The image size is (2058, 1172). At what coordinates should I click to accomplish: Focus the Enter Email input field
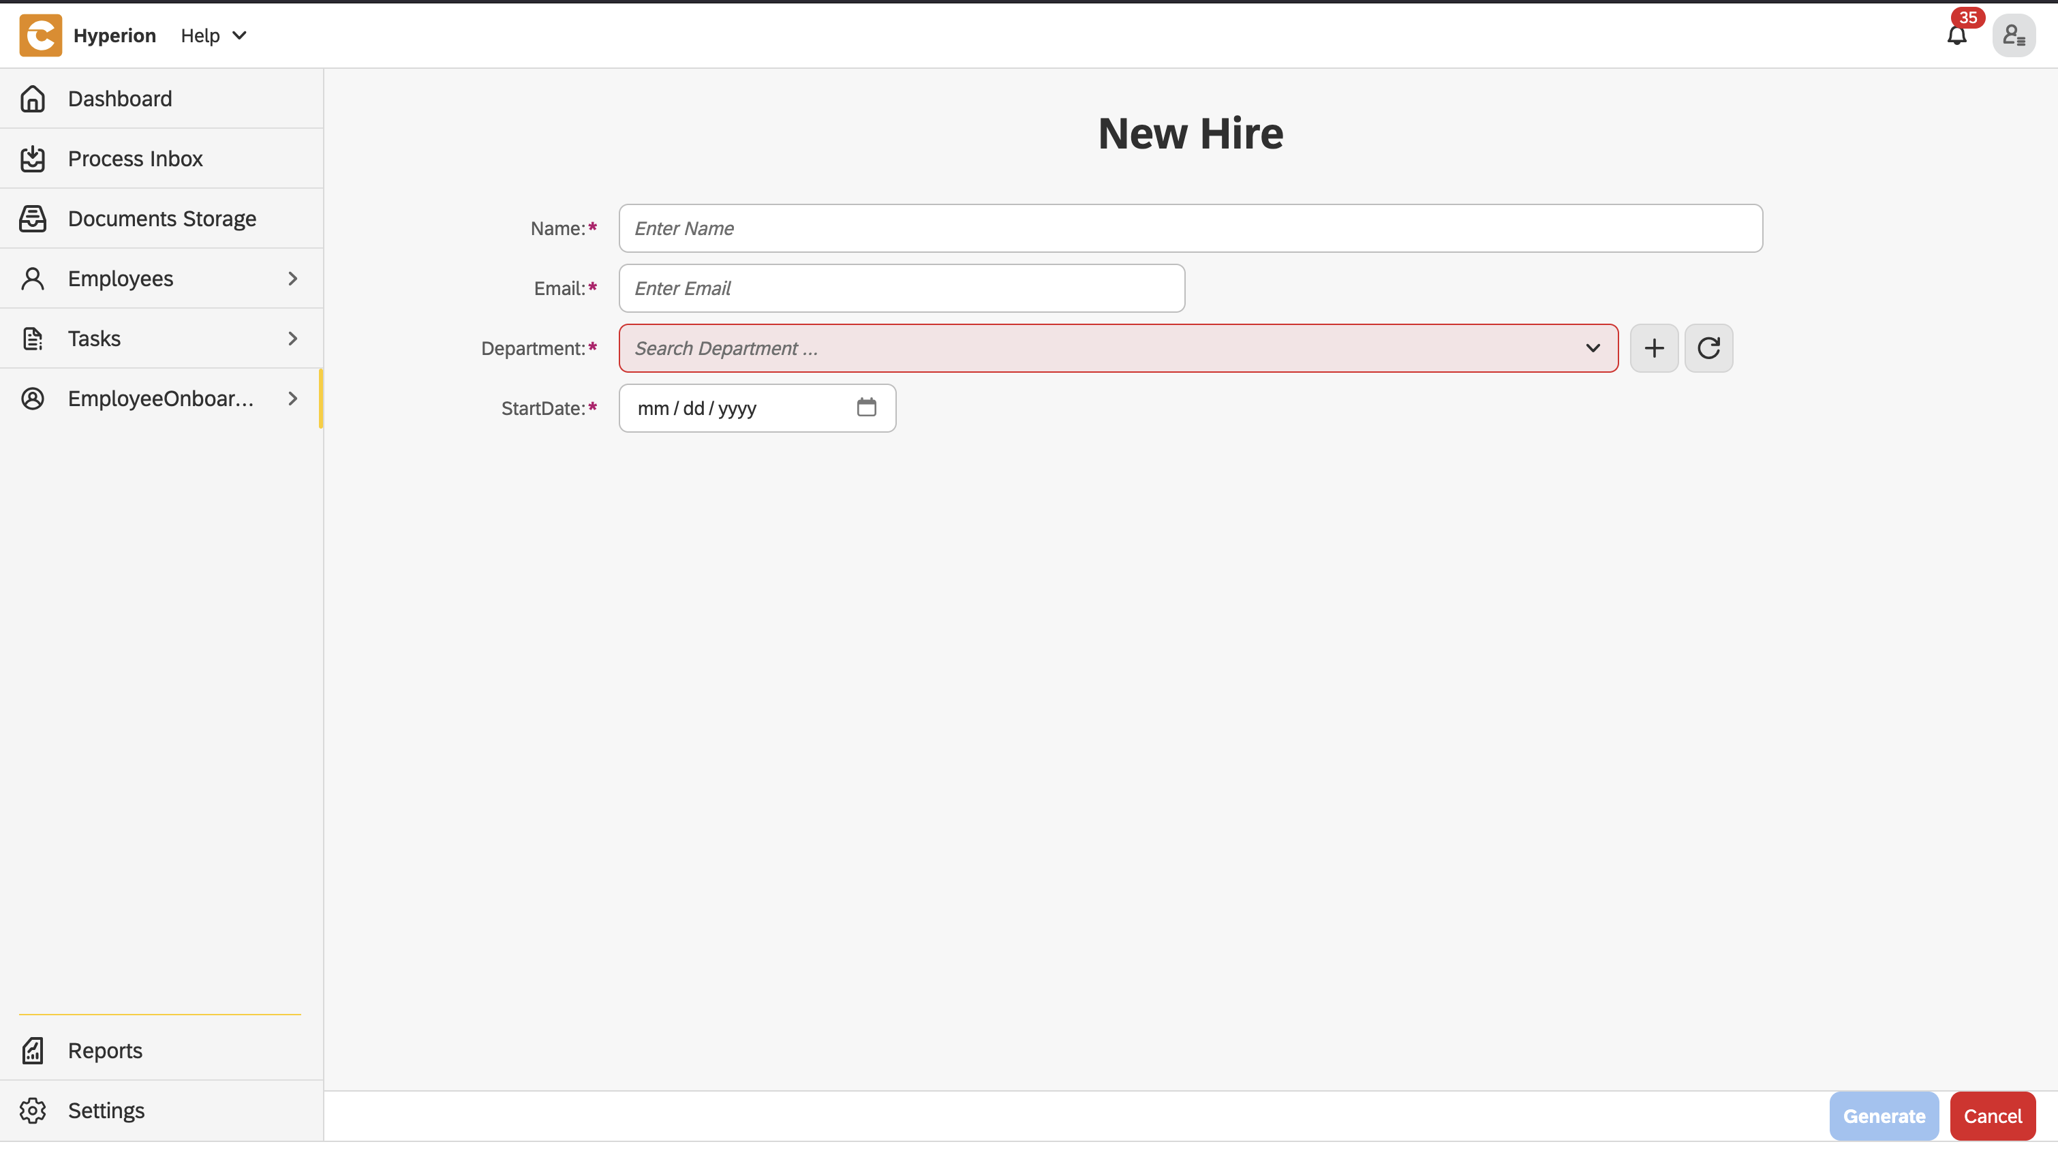coord(902,288)
